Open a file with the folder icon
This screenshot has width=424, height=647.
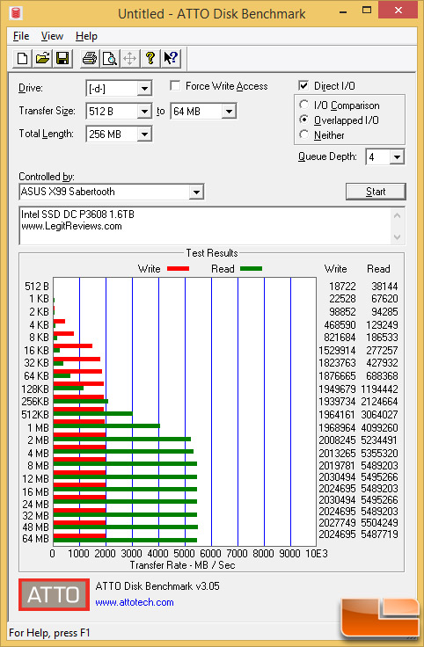tap(42, 58)
